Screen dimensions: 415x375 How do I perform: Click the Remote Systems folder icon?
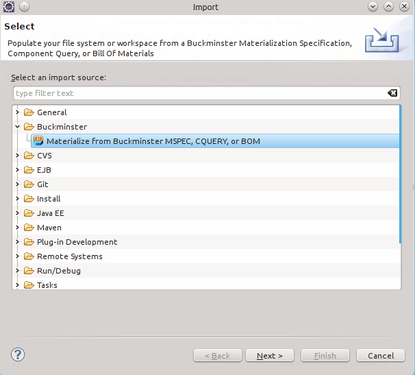tap(29, 256)
